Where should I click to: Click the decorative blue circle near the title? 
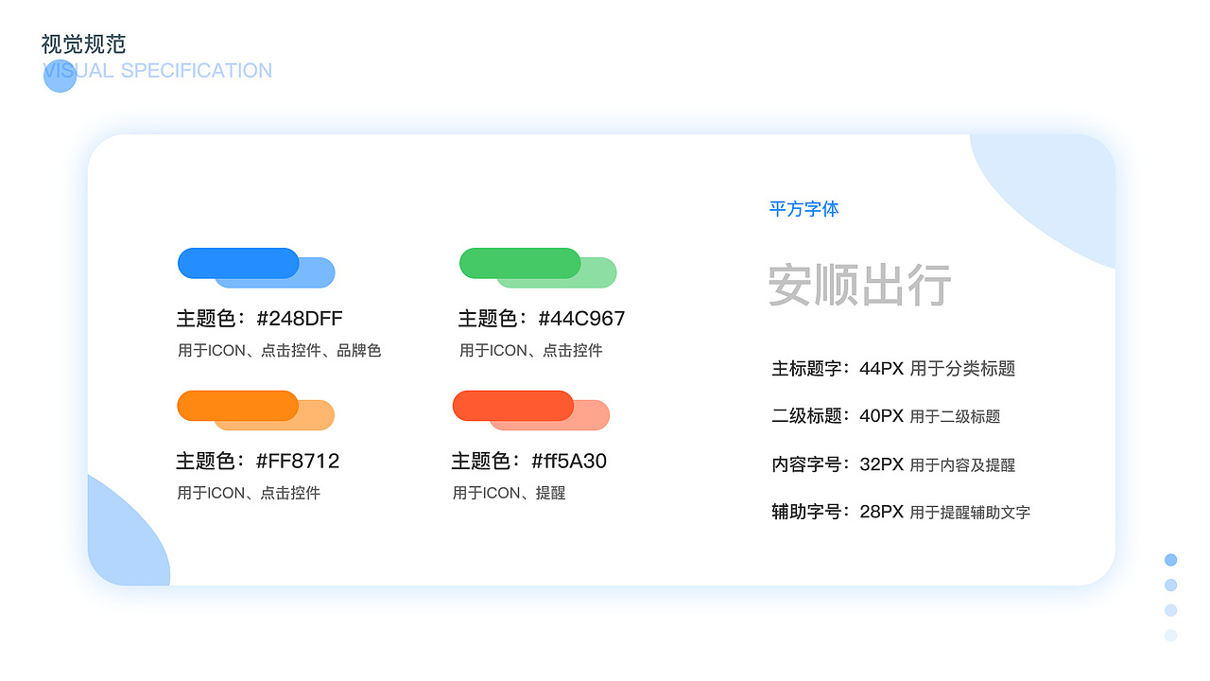[60, 76]
